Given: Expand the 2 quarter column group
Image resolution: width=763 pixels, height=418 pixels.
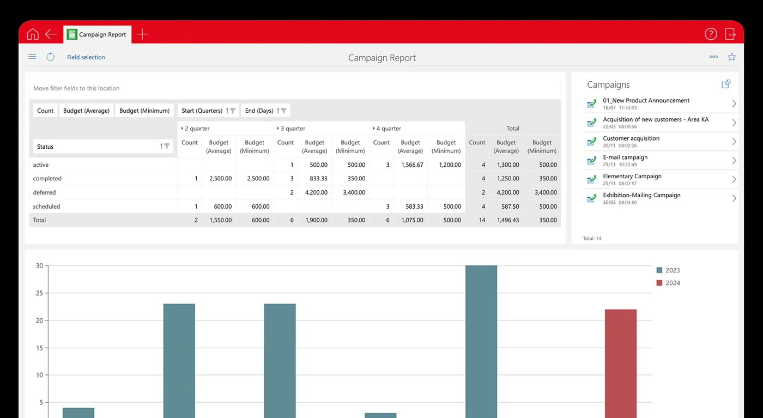Looking at the screenshot, I should tap(183, 129).
